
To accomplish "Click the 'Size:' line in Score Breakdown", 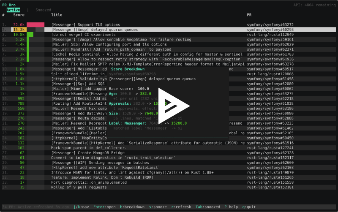I will coord(133,114).
